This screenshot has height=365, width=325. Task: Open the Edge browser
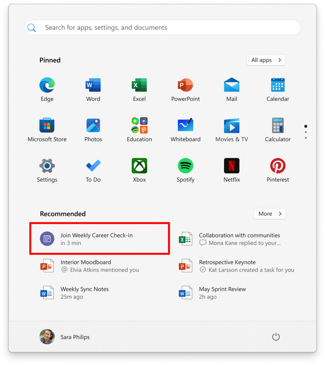click(x=47, y=89)
